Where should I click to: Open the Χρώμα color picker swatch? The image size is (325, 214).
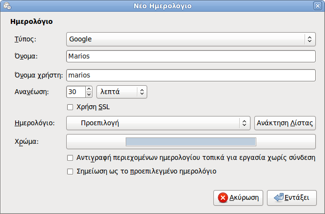pyautogui.click(x=191, y=142)
